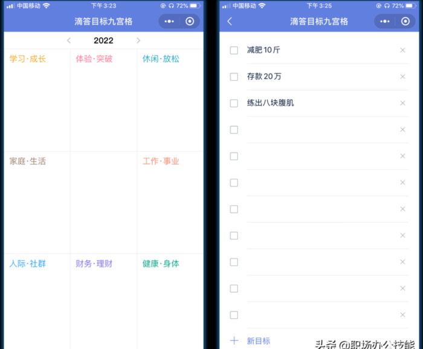
Task: Check the 存款20万 goal checkbox
Action: (x=234, y=77)
